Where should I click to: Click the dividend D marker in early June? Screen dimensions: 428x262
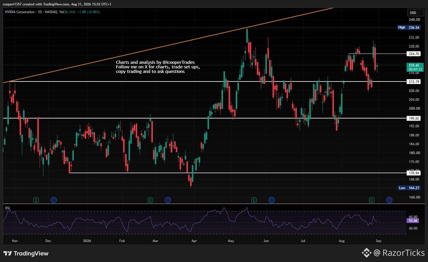pyautogui.click(x=271, y=200)
